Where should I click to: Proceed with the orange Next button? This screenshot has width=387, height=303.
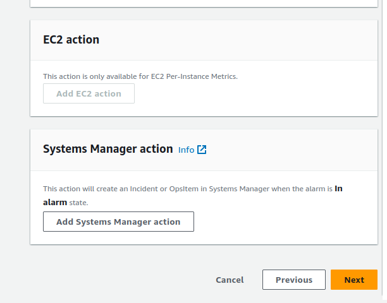(354, 280)
